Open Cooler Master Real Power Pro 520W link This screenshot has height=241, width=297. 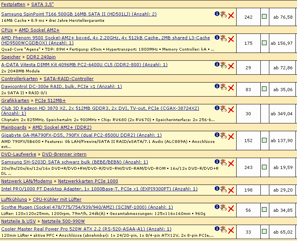click(86, 229)
